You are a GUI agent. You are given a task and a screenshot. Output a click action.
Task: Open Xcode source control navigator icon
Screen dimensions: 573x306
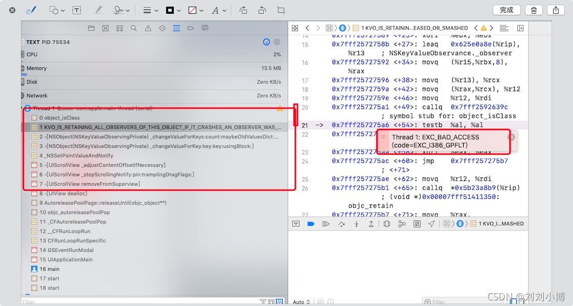click(106, 28)
